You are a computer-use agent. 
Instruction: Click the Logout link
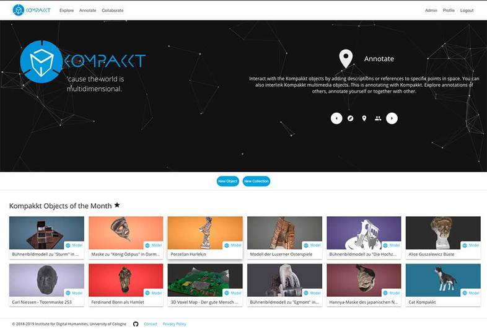point(467,11)
